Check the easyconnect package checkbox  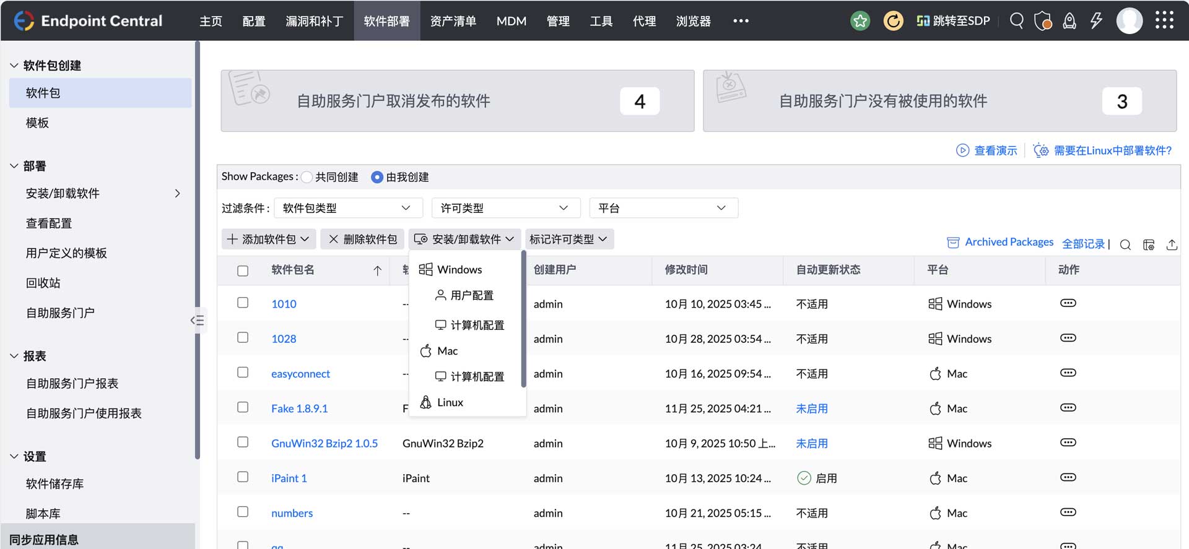click(x=243, y=372)
